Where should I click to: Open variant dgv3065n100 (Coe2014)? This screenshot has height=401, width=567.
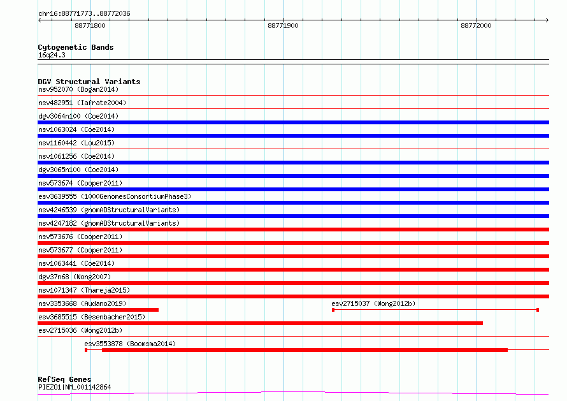78,170
